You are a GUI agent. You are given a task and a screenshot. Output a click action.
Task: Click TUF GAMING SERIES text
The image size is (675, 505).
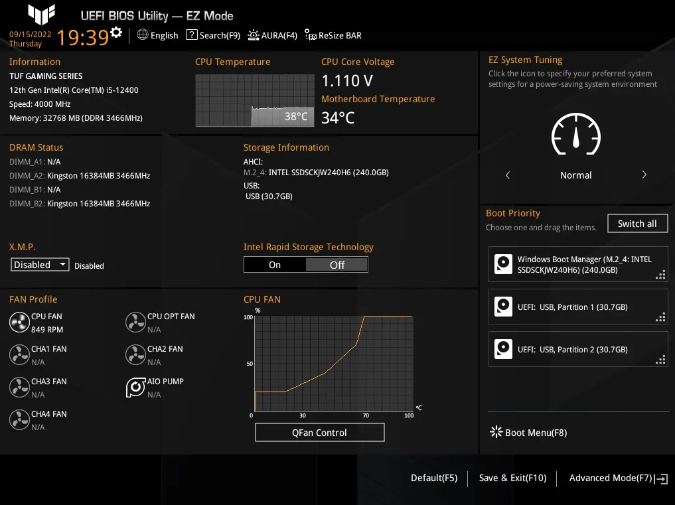(x=46, y=76)
